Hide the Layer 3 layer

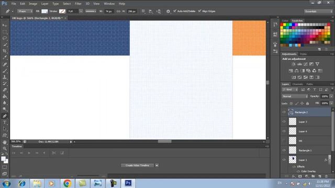tap(284, 122)
